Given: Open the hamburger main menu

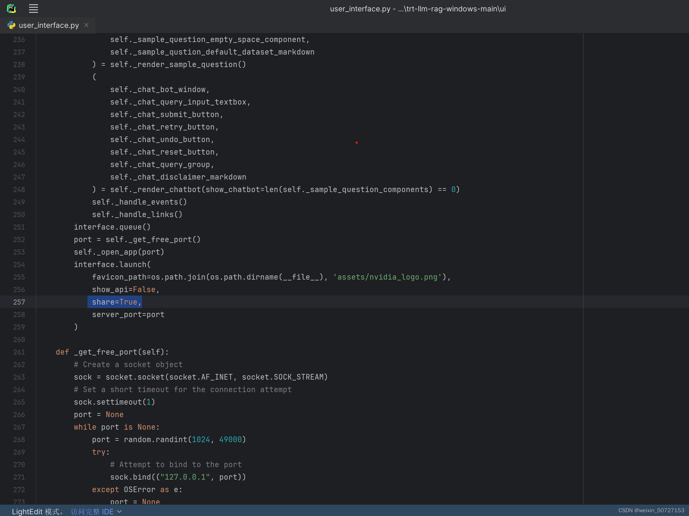Looking at the screenshot, I should [x=33, y=9].
